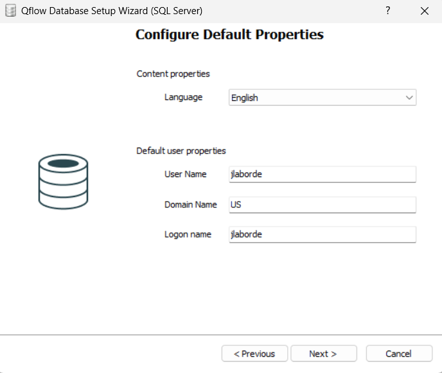The height and width of the screenshot is (373, 442).
Task: Cancel the setup wizard
Action: click(399, 354)
